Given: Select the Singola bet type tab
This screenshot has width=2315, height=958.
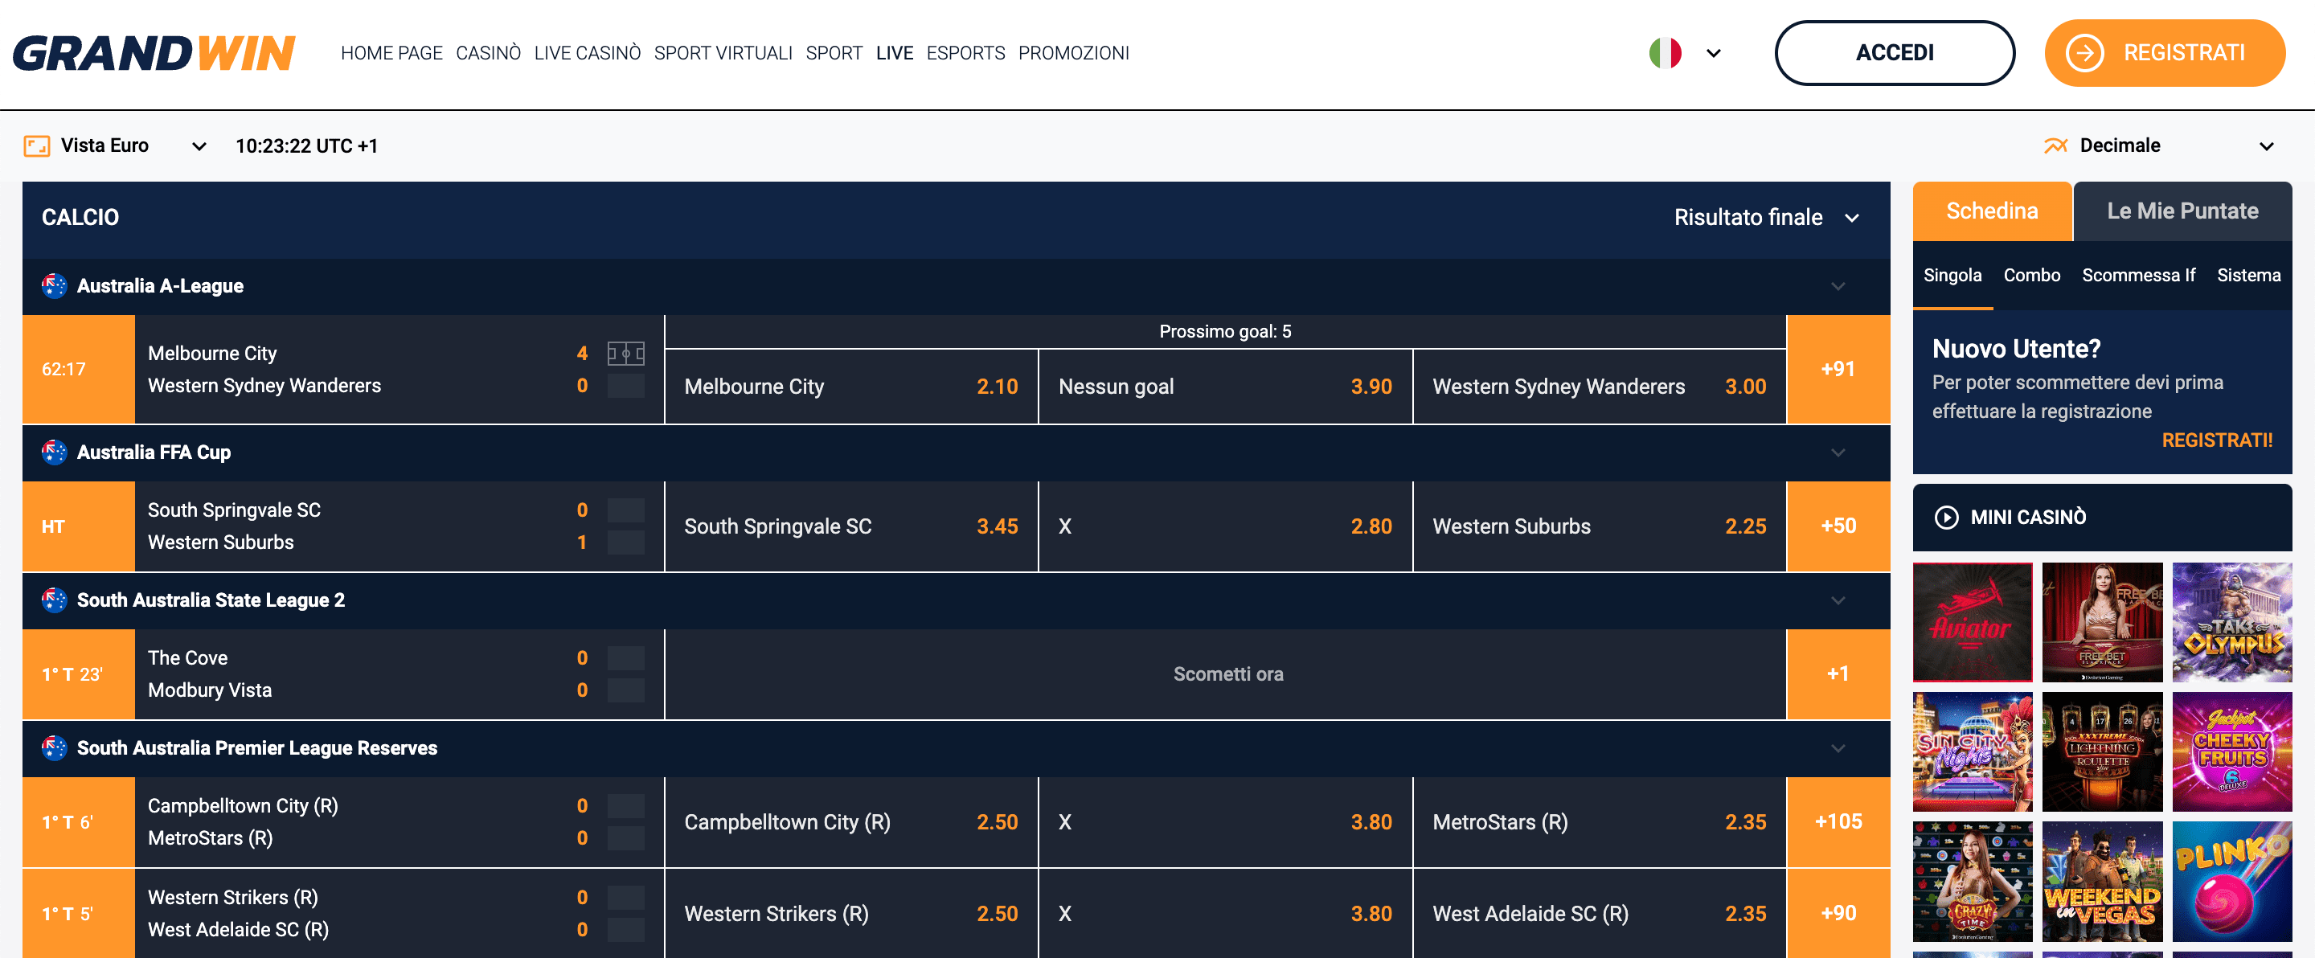Looking at the screenshot, I should coord(1952,276).
